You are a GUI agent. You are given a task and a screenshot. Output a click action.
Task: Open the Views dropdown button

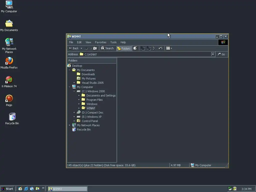click(169, 48)
